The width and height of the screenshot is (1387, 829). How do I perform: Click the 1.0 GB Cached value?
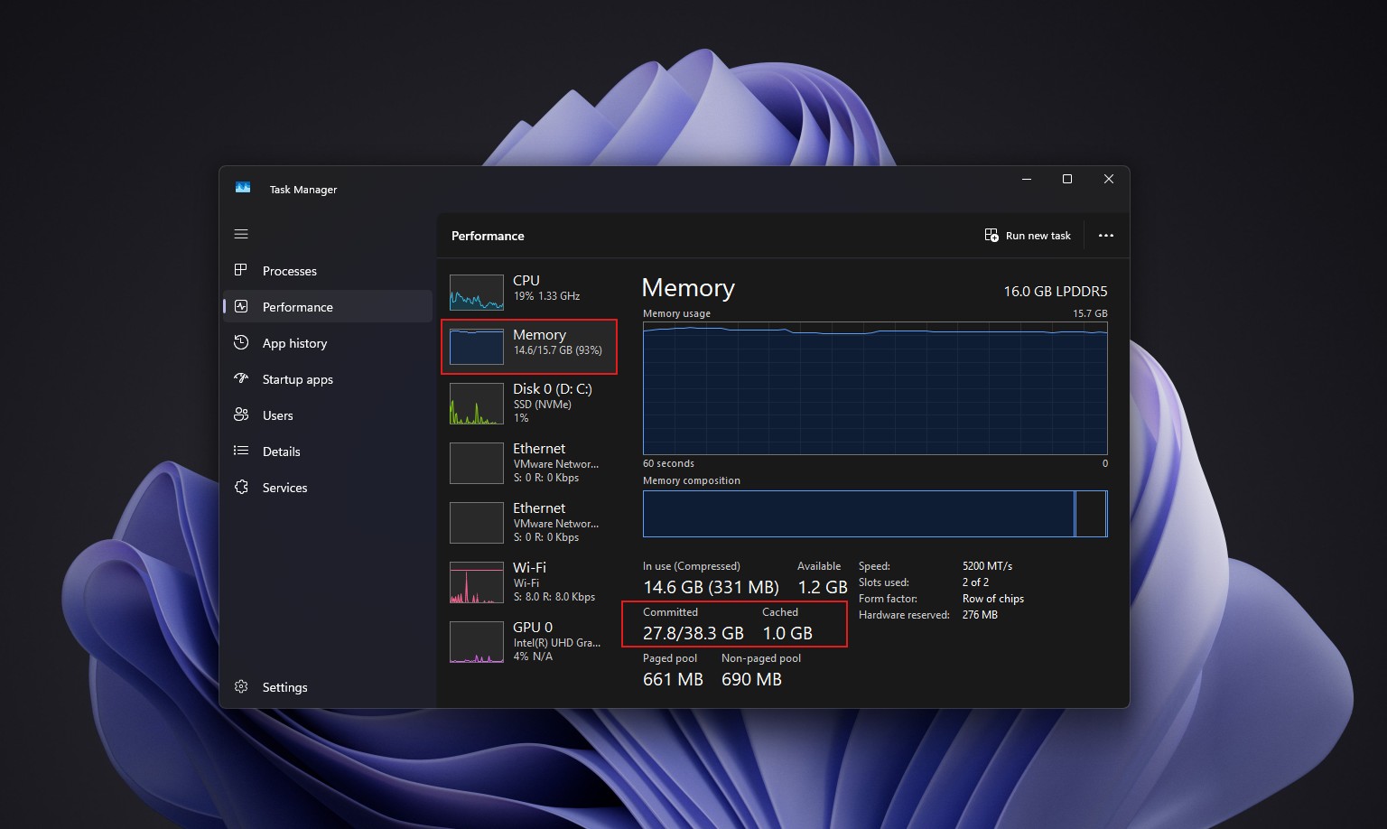tap(787, 633)
